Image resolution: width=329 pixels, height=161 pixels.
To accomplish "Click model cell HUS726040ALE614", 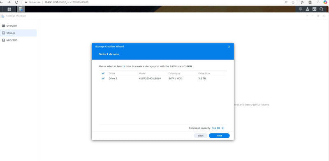I will coord(150,78).
